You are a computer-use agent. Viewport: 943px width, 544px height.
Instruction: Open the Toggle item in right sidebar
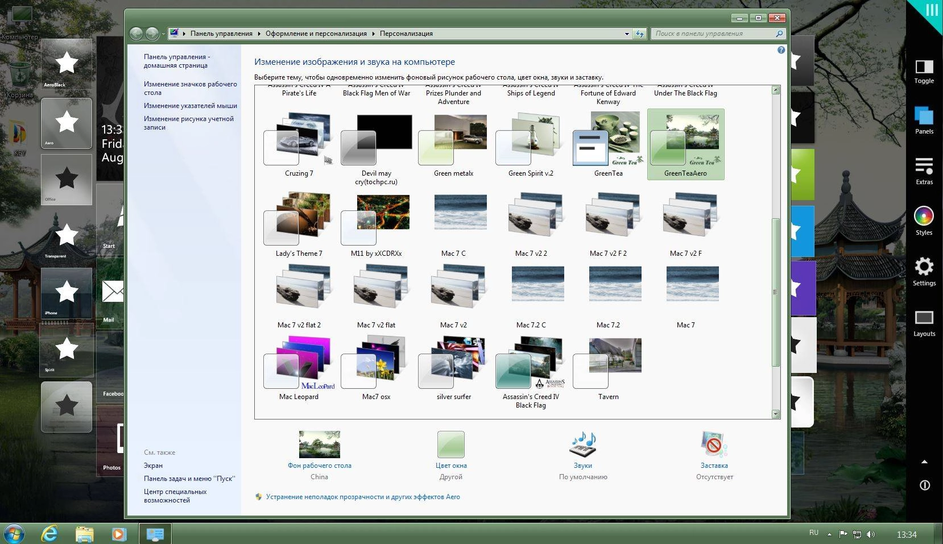(924, 72)
